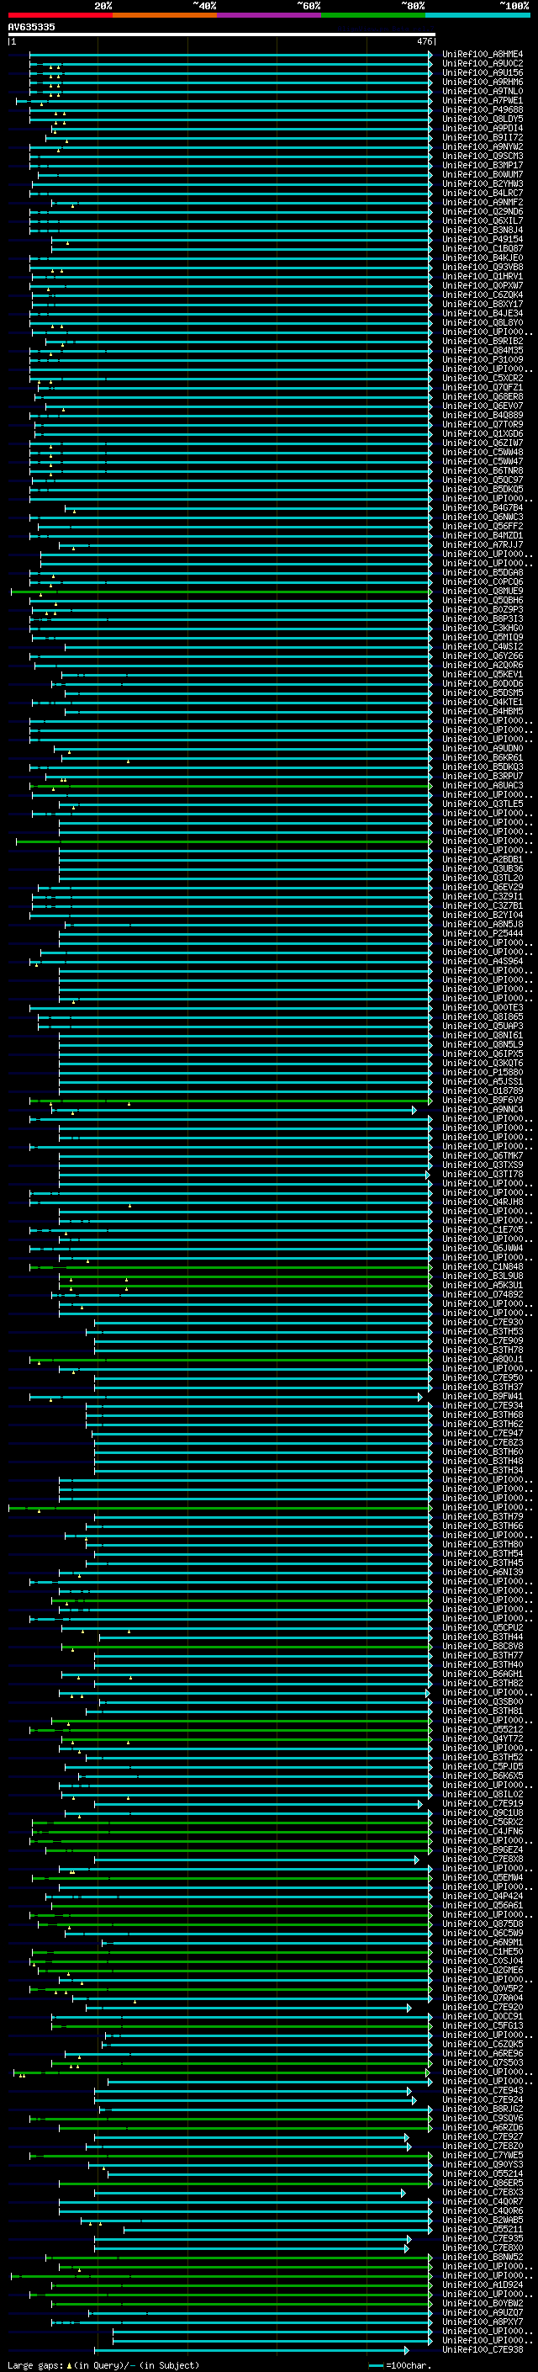The image size is (538, 2372).
Task: Select the UniRef100_C7E920 label
Action: click(483, 2009)
